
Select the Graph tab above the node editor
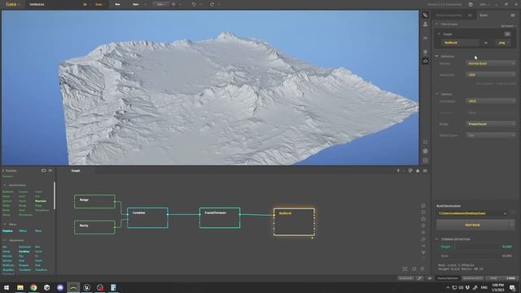click(76, 171)
